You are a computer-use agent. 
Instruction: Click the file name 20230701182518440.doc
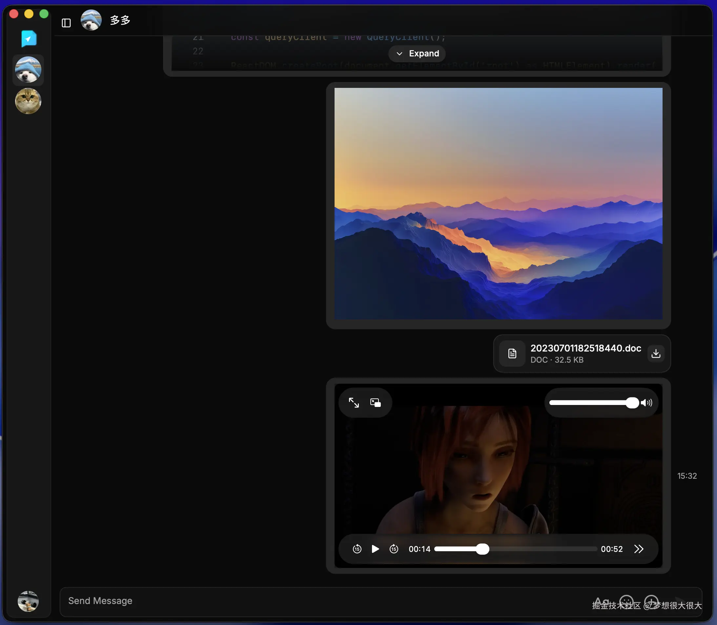click(x=586, y=348)
